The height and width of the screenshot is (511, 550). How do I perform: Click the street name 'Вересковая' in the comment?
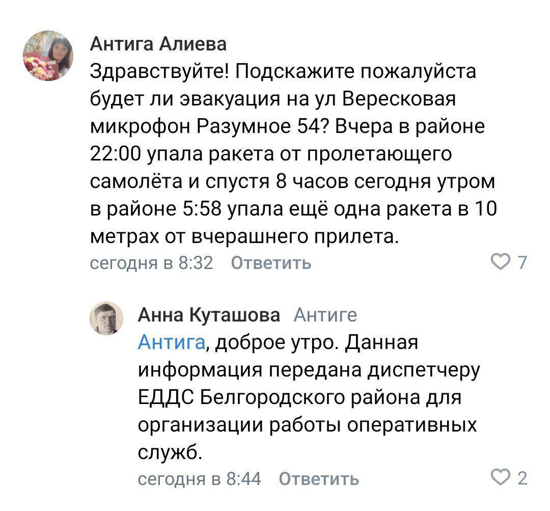(x=397, y=99)
